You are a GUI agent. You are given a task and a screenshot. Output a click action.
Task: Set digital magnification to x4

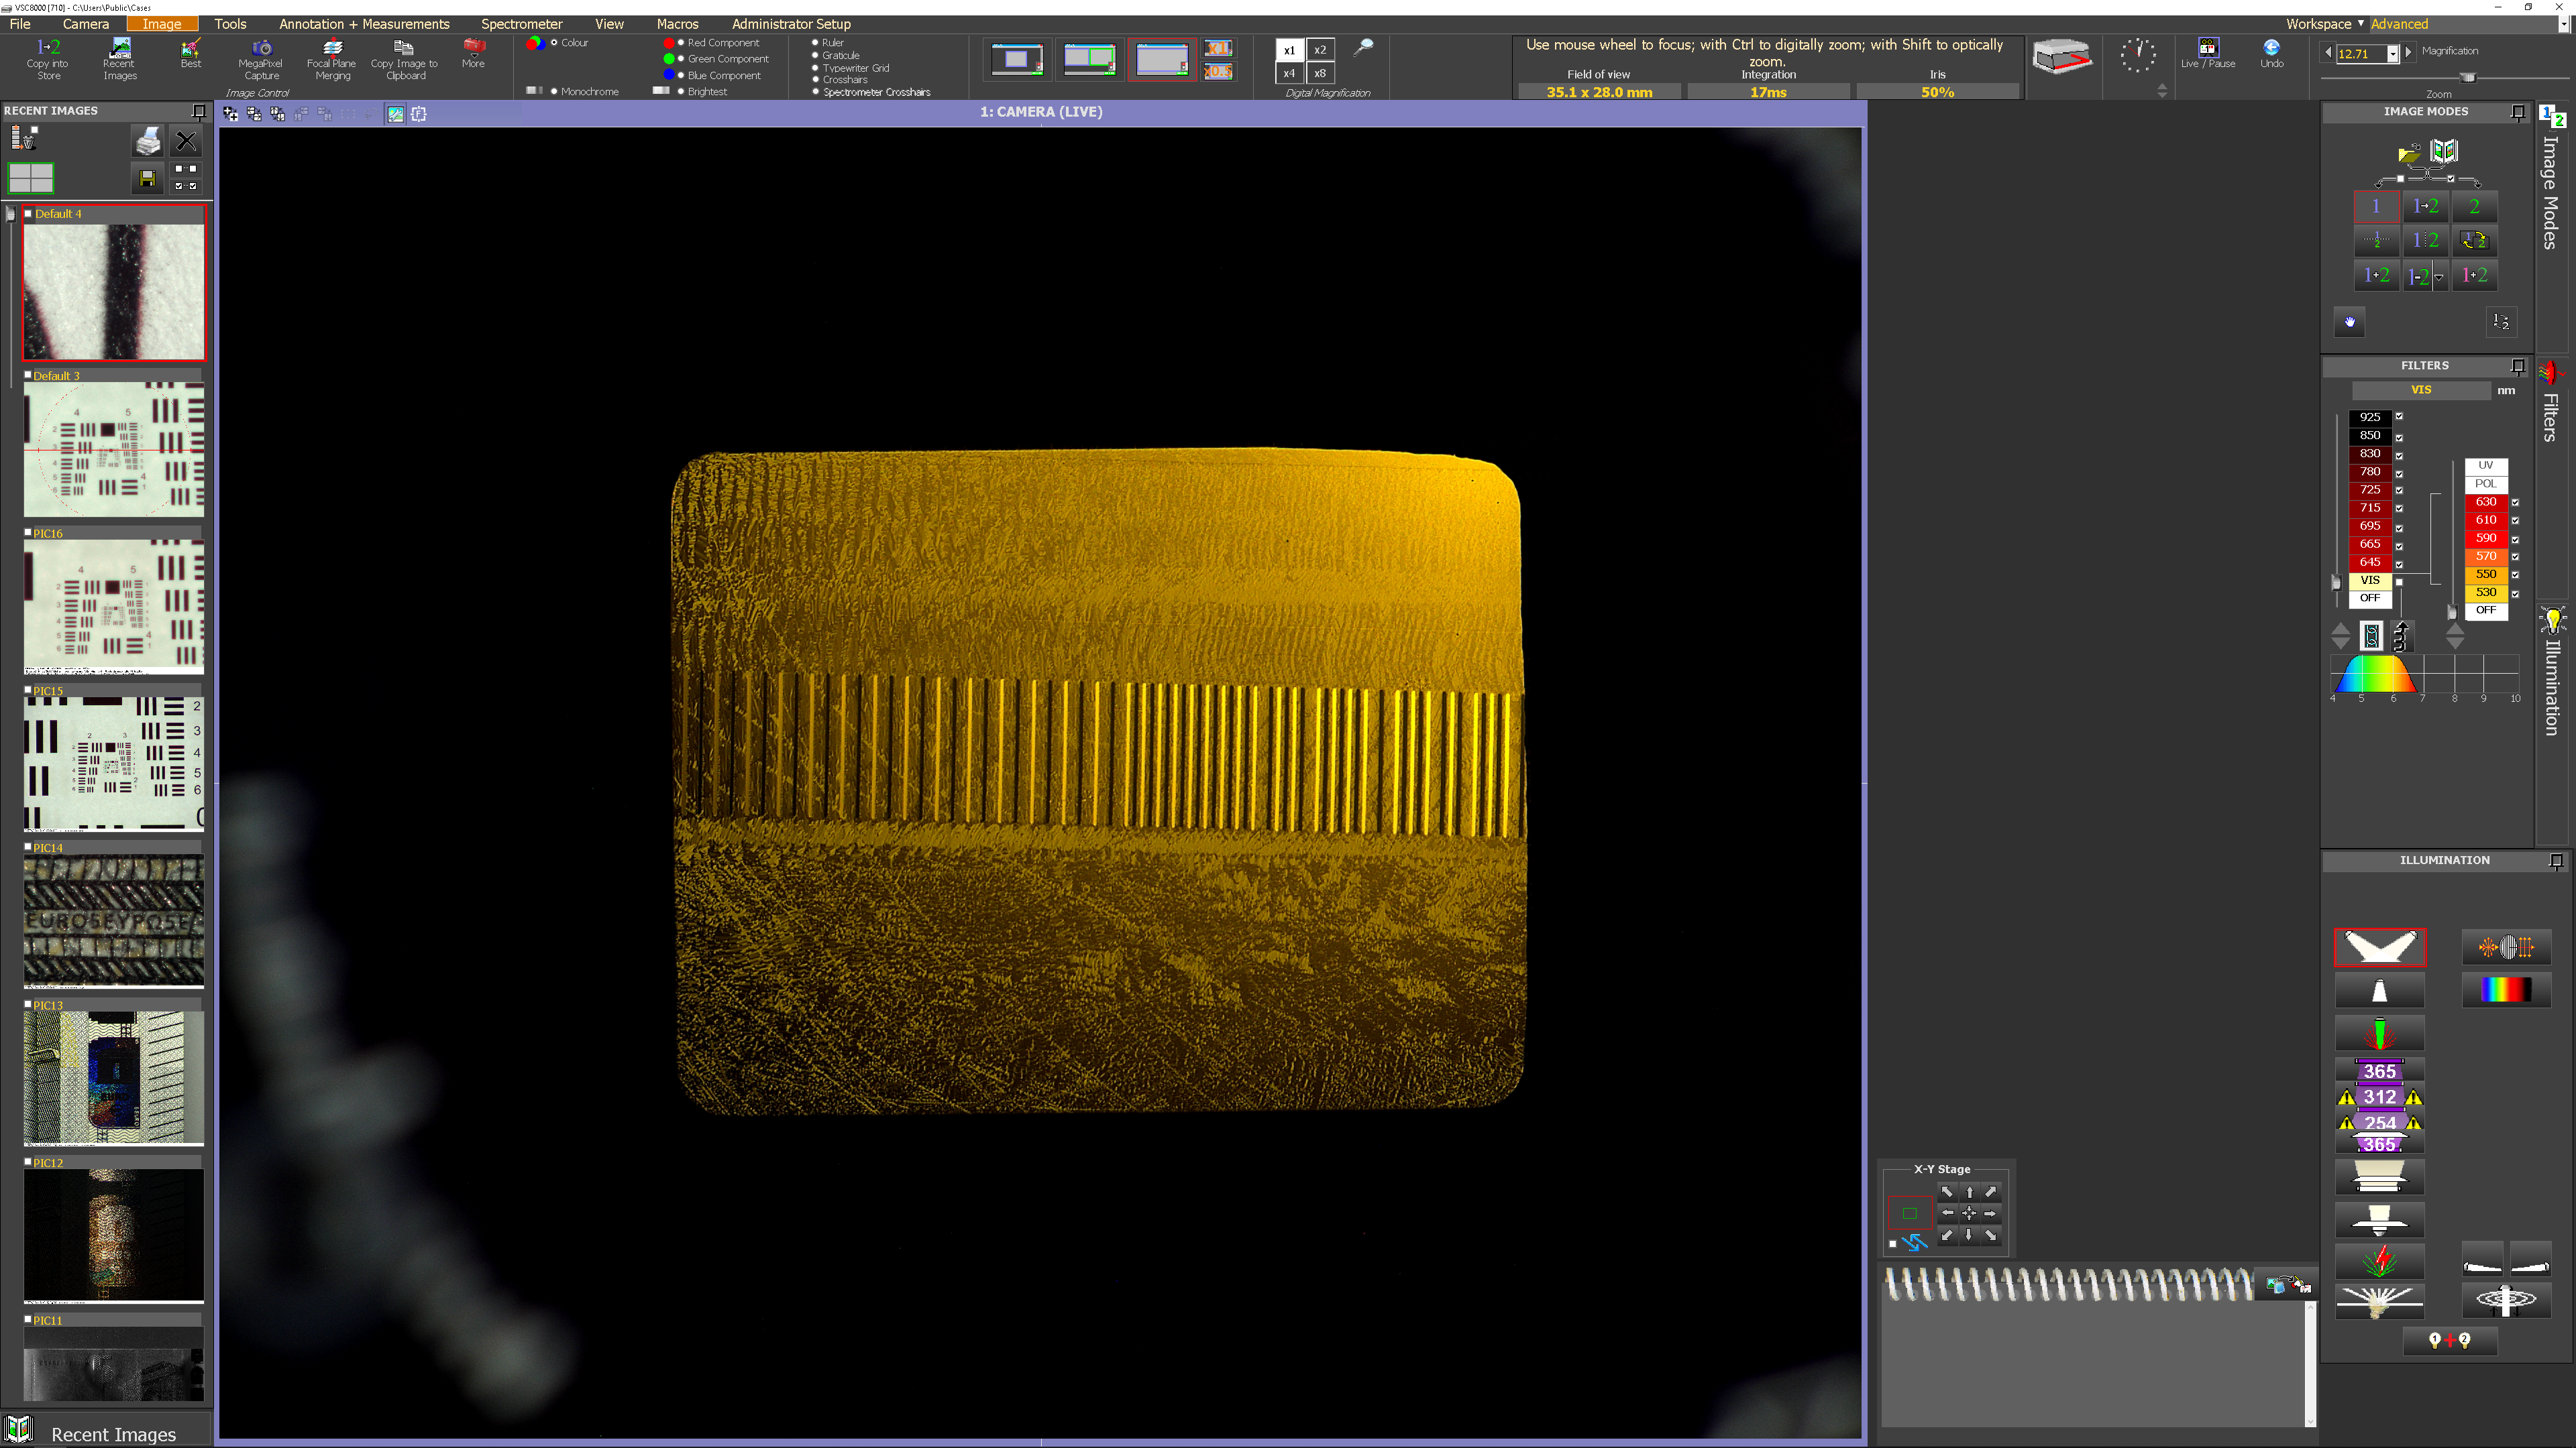tap(1289, 73)
